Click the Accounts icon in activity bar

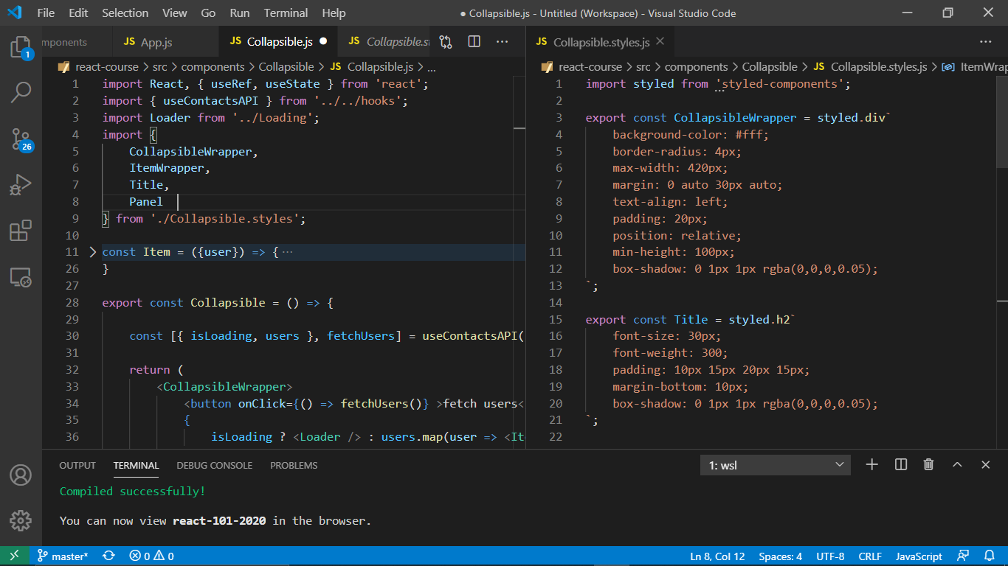pyautogui.click(x=21, y=475)
